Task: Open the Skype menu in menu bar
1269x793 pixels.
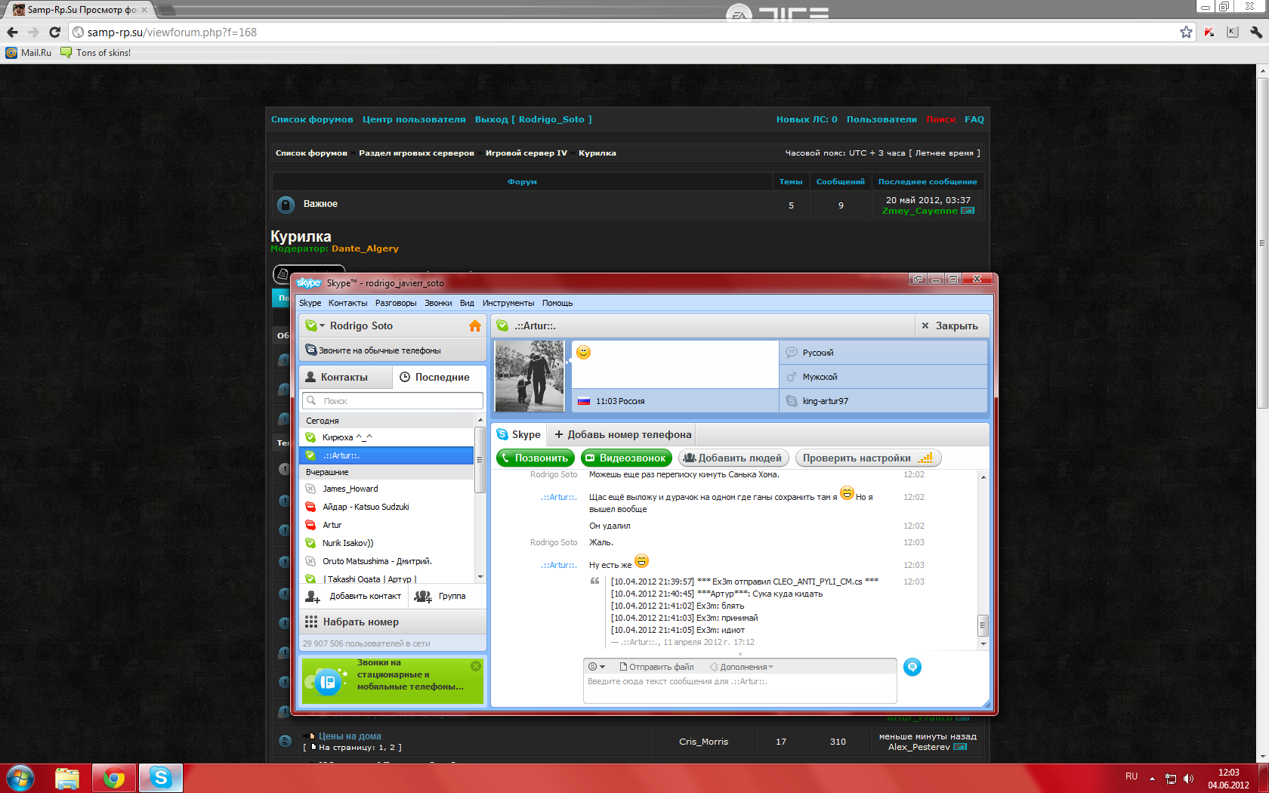Action: tap(310, 304)
